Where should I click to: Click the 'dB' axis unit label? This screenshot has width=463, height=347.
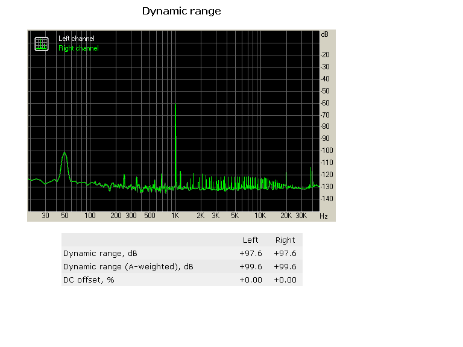[x=324, y=34]
